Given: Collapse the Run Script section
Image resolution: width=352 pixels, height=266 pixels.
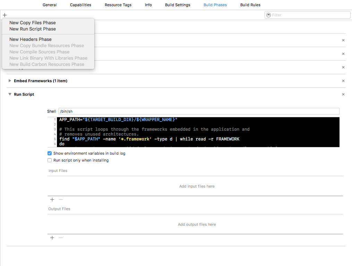Looking at the screenshot, I should click(10, 94).
